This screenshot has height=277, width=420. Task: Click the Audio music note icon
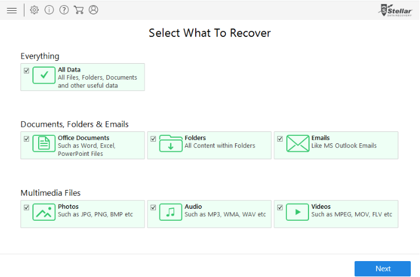click(171, 212)
